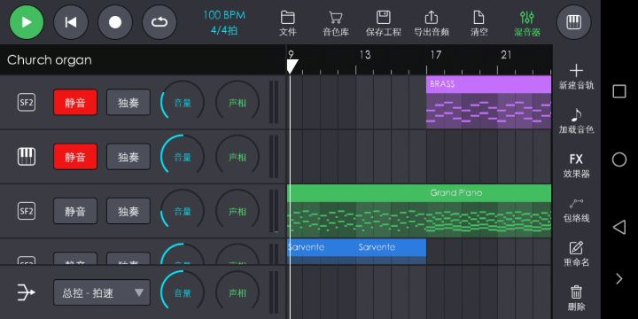Open the FX 效果器 effects panel
Screen dimensions: 638x319
tap(576, 166)
